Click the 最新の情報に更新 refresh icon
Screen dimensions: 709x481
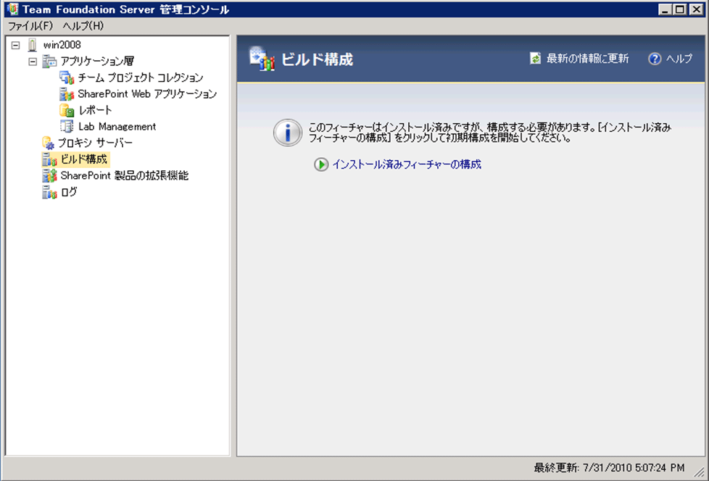535,58
